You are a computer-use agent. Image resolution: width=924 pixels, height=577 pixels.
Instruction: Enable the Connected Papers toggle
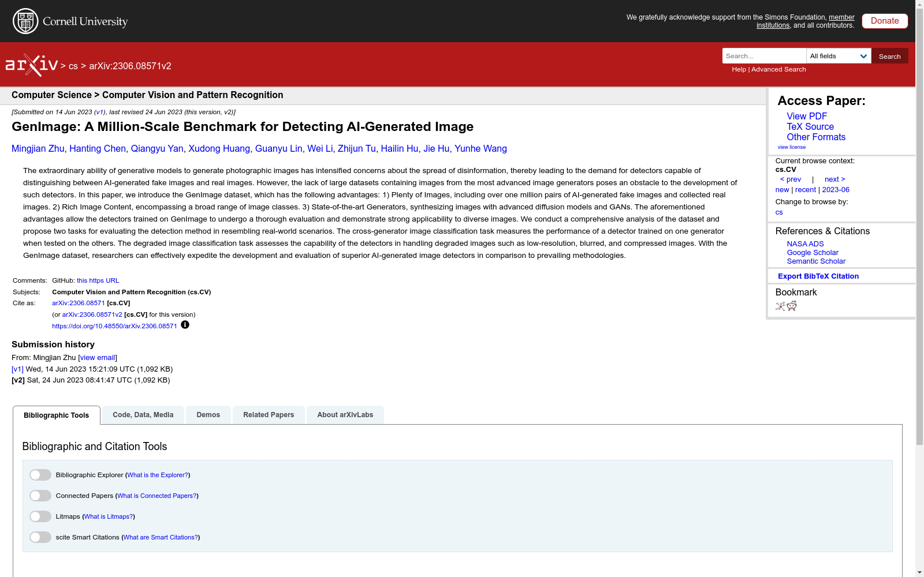(x=40, y=495)
